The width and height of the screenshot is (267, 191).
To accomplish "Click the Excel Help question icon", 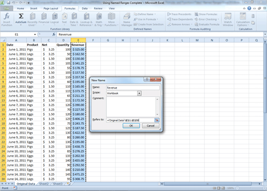I will [x=249, y=8].
